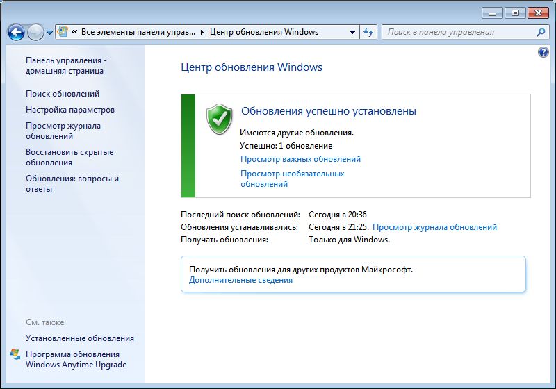This screenshot has width=556, height=389.
Task: Close the Windows Update window
Action: click(538, 13)
